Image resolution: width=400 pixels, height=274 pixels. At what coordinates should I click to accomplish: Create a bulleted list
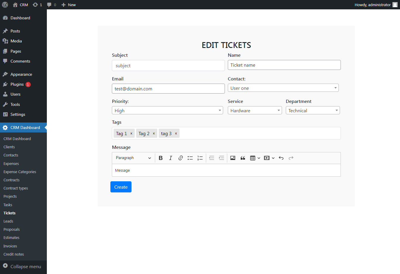click(190, 158)
